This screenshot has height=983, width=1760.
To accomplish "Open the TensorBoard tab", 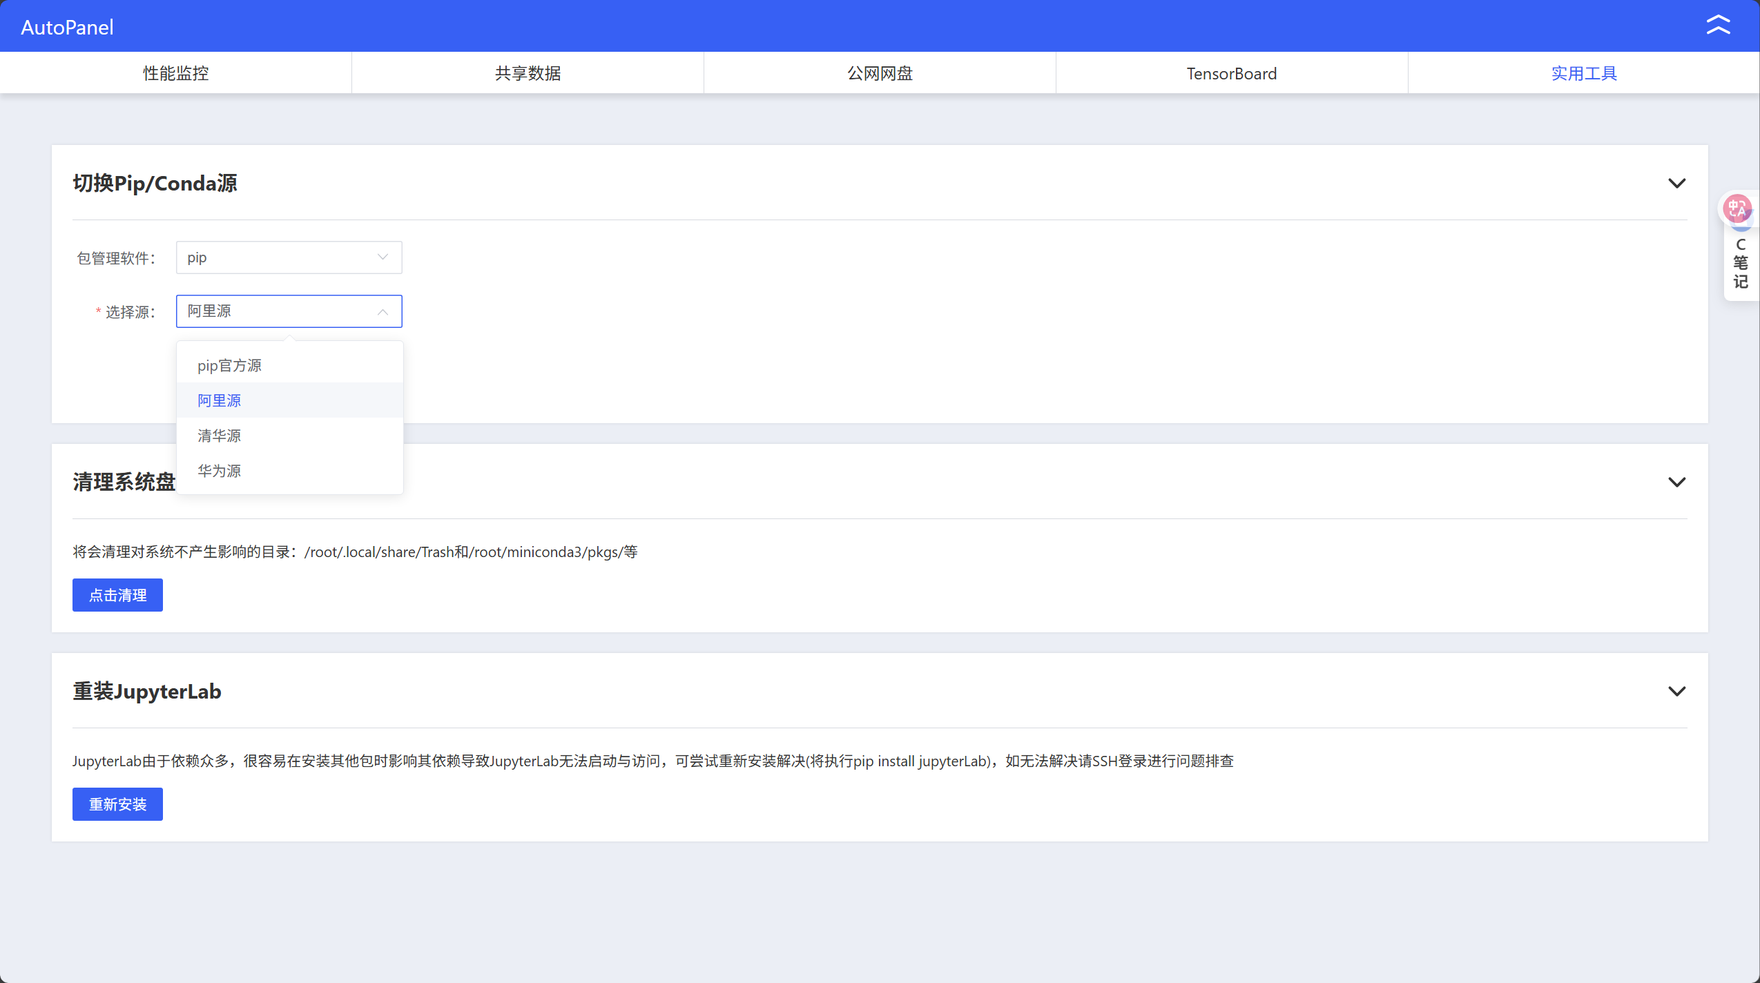I will [1232, 73].
